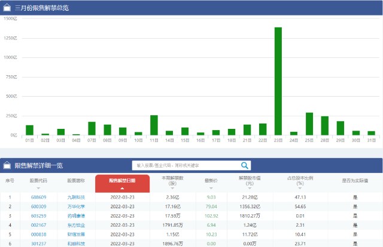Click the sort arrow under 最新价
The width and height of the screenshot is (383, 247).
211,189
